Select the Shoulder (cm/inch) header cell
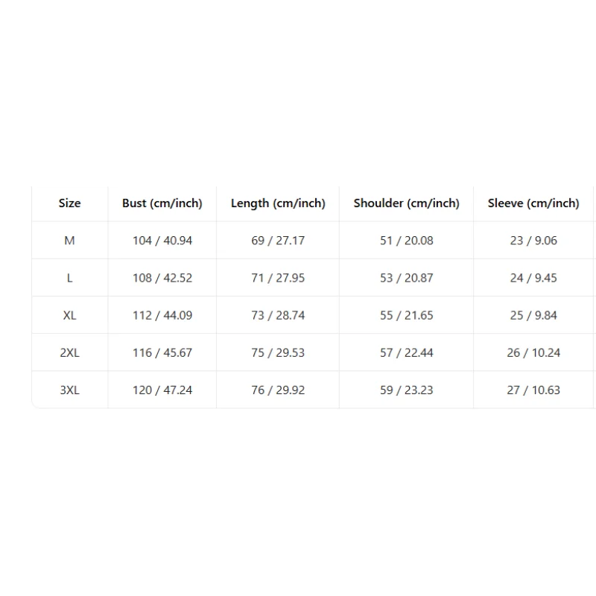Screen dimensions: 596x596 (406, 203)
